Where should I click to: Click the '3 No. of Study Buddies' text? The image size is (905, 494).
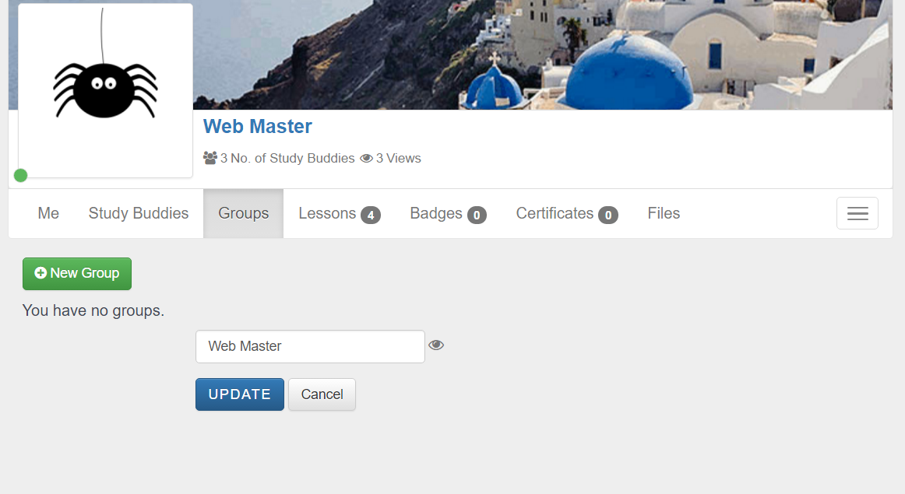[287, 158]
